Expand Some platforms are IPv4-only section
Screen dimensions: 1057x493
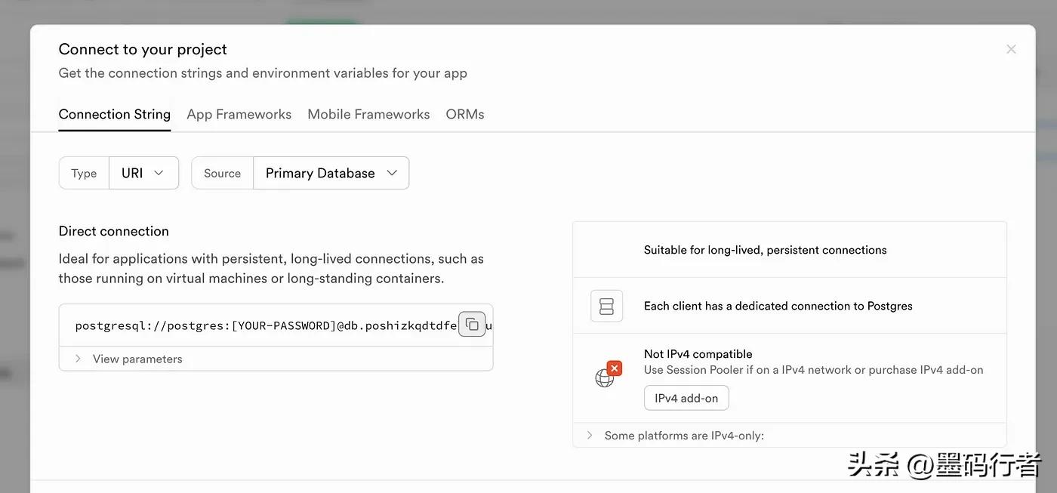click(683, 436)
